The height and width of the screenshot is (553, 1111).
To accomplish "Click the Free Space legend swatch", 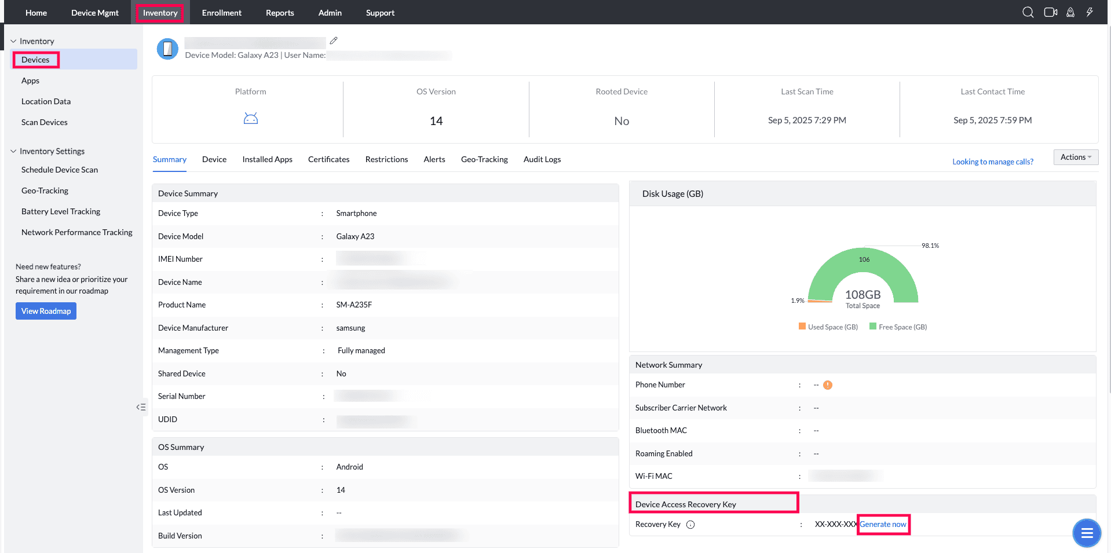I will point(873,327).
